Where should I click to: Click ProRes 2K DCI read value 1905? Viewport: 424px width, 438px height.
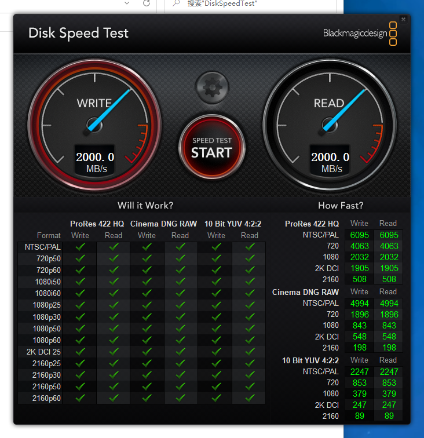point(389,268)
